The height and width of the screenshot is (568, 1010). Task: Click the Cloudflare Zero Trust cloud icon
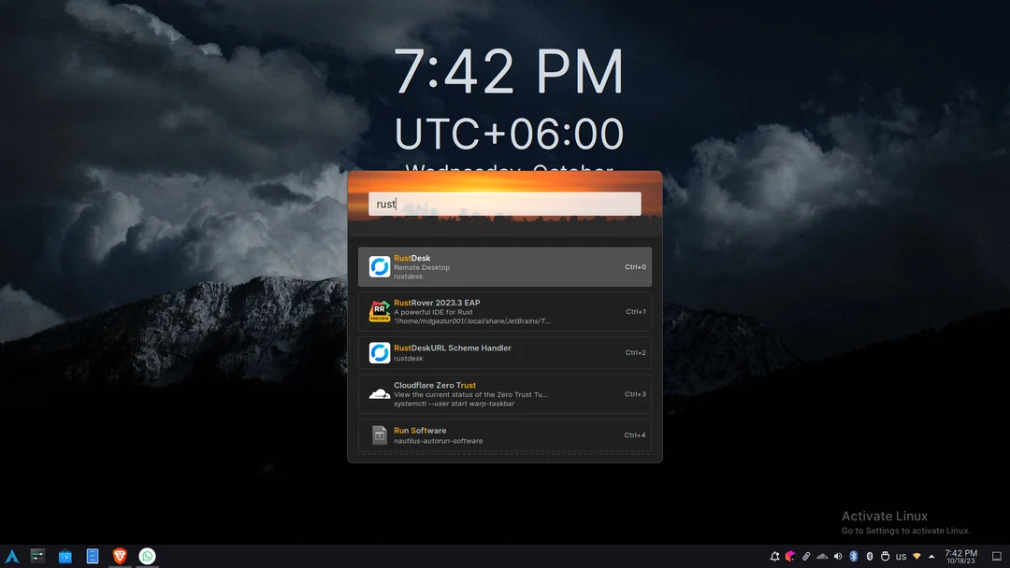pyautogui.click(x=379, y=393)
